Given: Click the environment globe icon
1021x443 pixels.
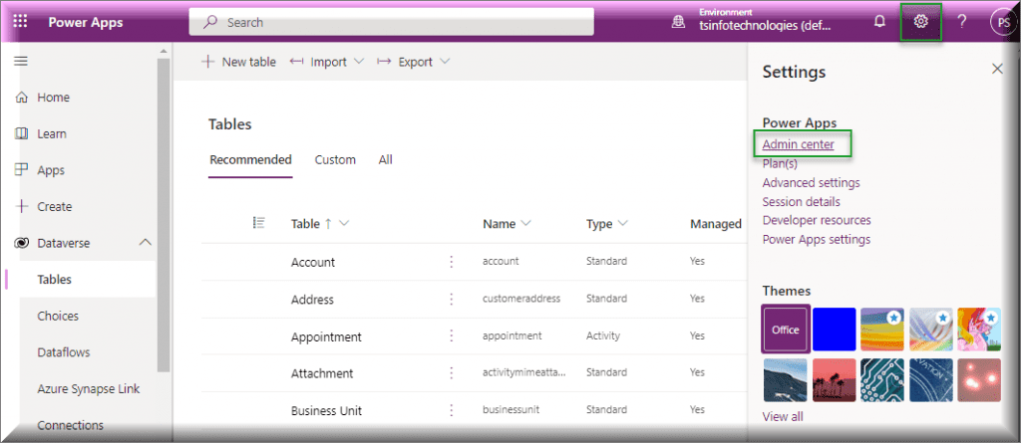Looking at the screenshot, I should 678,22.
